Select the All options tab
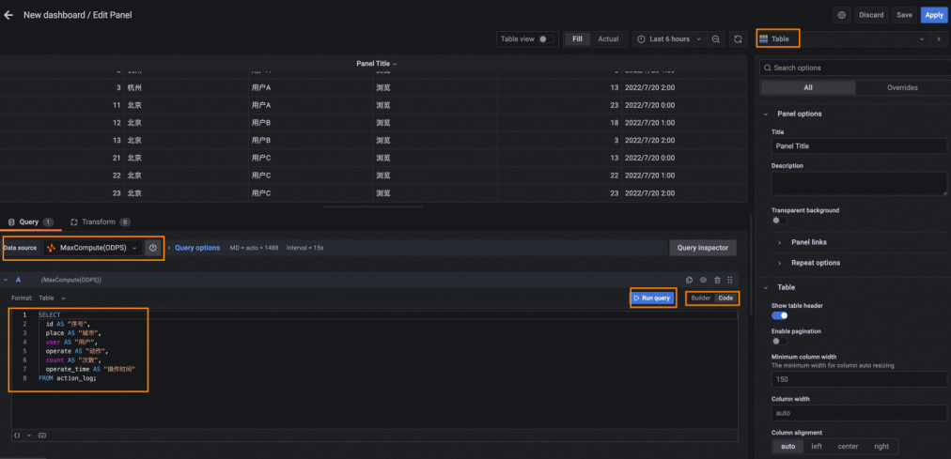This screenshot has width=951, height=459. click(x=808, y=88)
